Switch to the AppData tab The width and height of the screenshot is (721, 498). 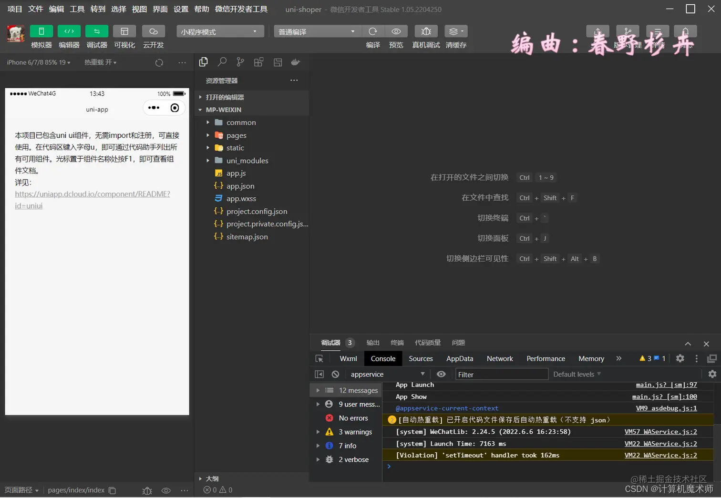[x=460, y=358]
